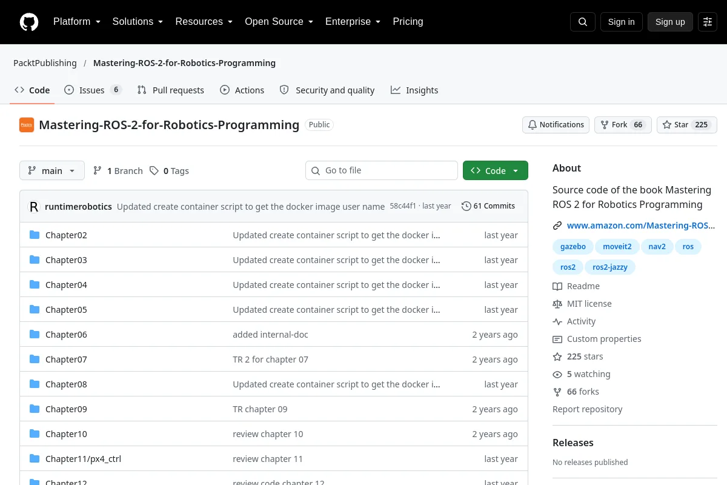The width and height of the screenshot is (727, 485).
Task: Open the Chapter04 folder name
Action: pyautogui.click(x=66, y=285)
